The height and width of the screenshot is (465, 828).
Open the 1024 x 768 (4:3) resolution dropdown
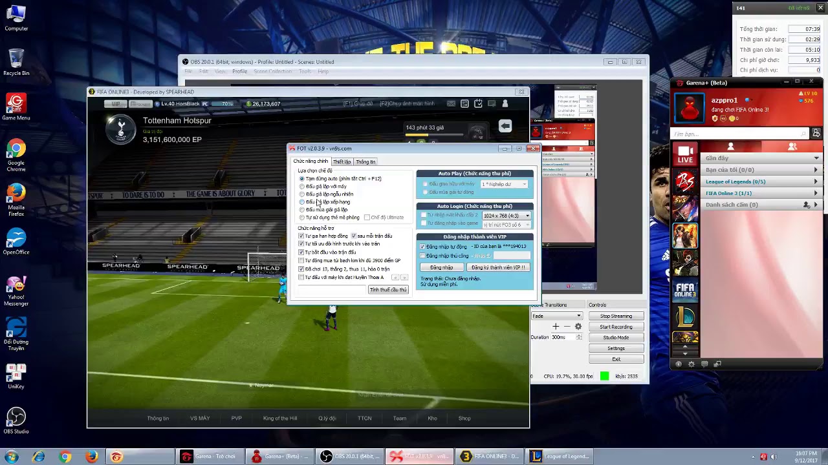point(507,216)
